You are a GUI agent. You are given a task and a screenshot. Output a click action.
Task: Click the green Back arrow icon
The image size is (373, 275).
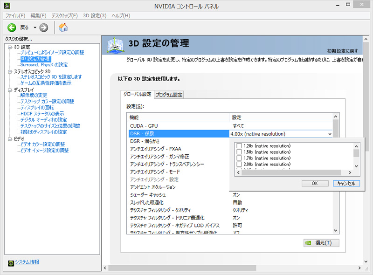tap(12, 27)
